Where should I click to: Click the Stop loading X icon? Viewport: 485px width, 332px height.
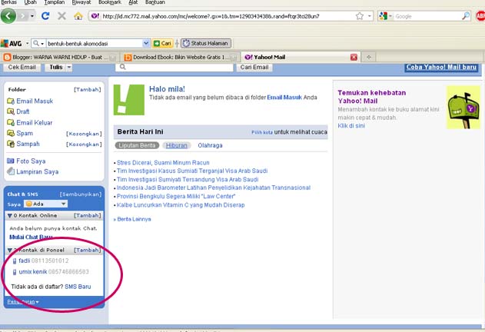[x=61, y=16]
